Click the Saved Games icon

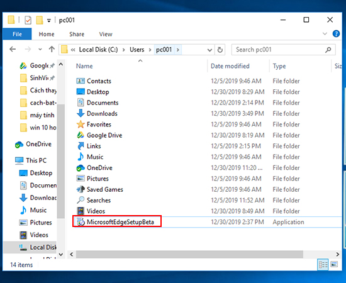pos(81,189)
